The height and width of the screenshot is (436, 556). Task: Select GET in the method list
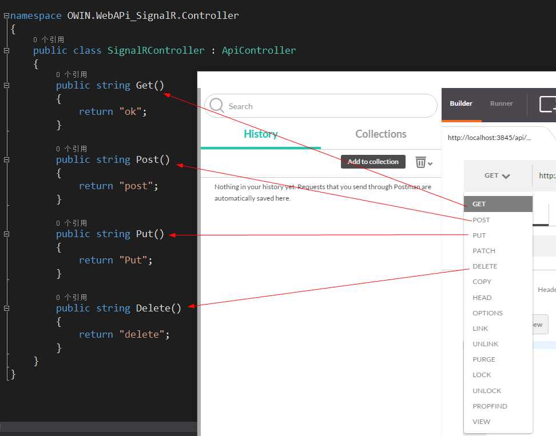point(498,204)
